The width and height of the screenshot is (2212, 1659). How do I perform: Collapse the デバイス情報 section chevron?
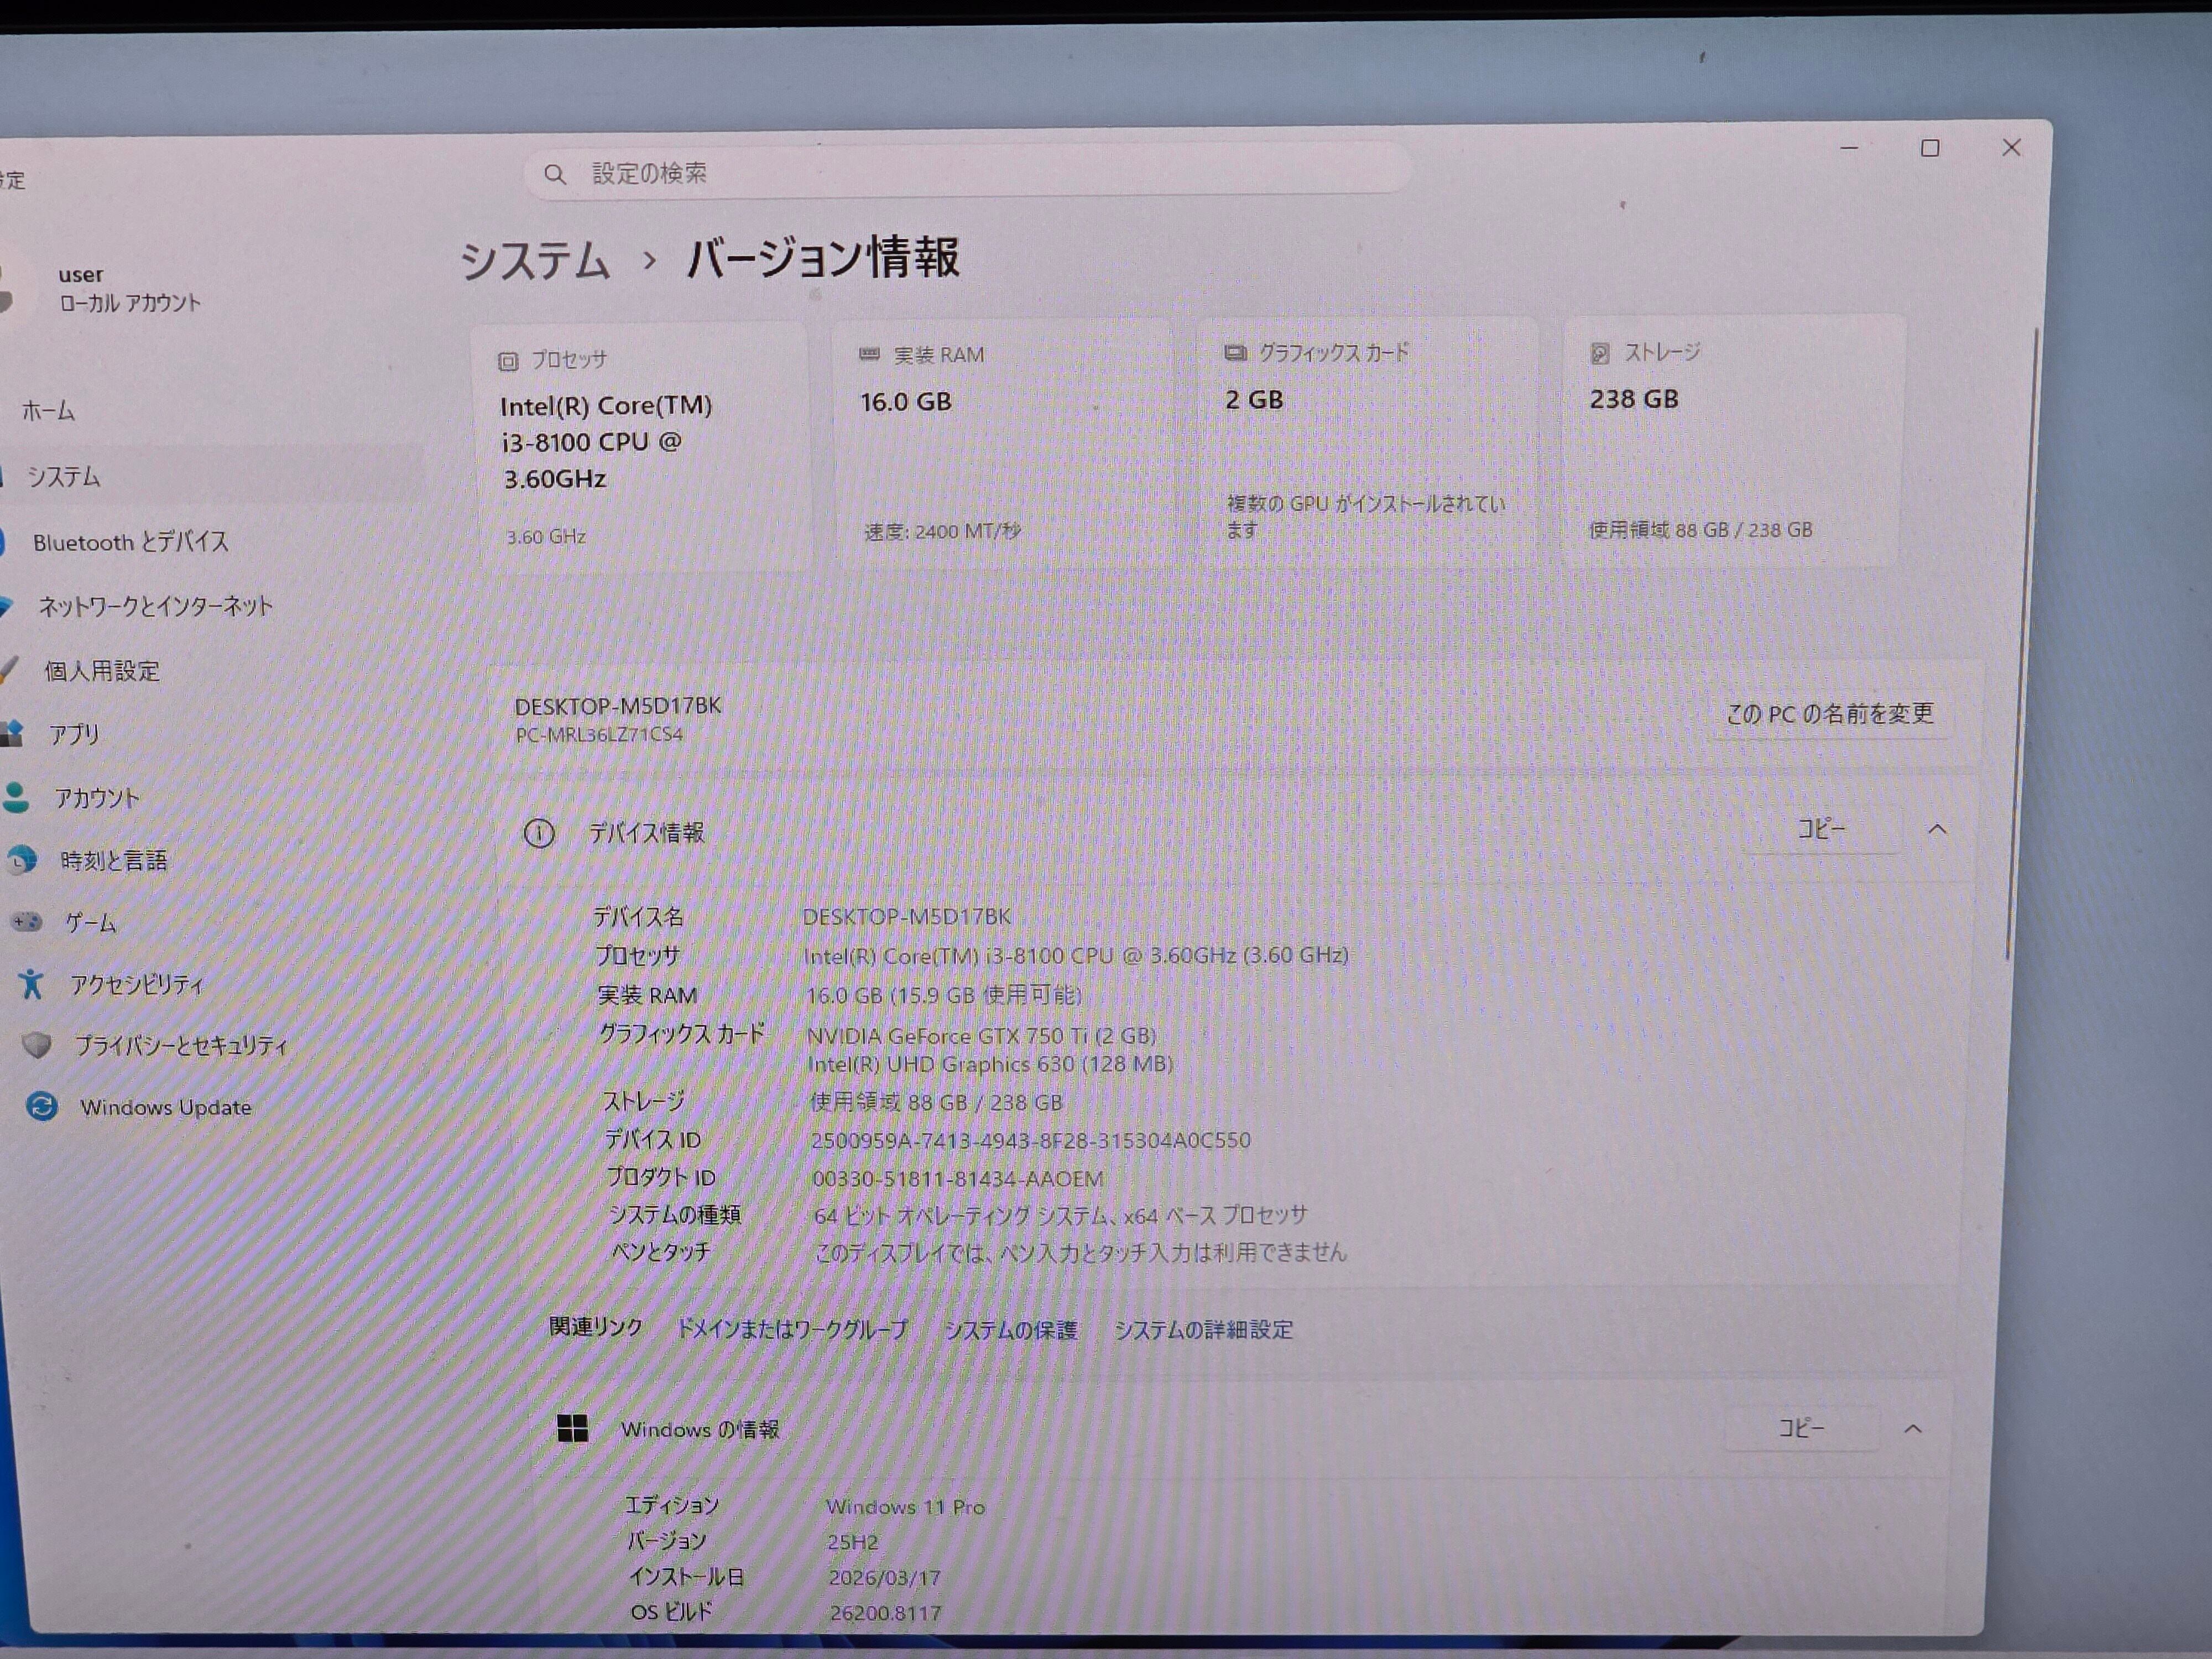[x=1937, y=829]
